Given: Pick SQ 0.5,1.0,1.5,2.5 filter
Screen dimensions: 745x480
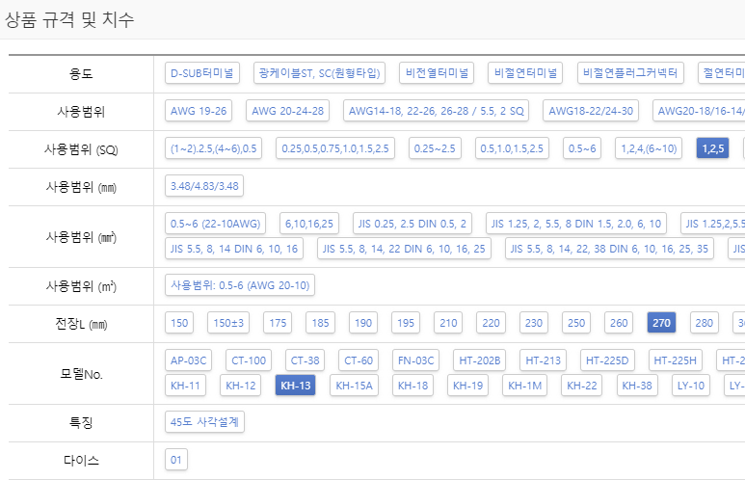Looking at the screenshot, I should coord(512,148).
